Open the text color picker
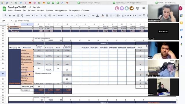 97,15
